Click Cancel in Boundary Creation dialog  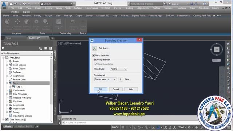[116, 89]
